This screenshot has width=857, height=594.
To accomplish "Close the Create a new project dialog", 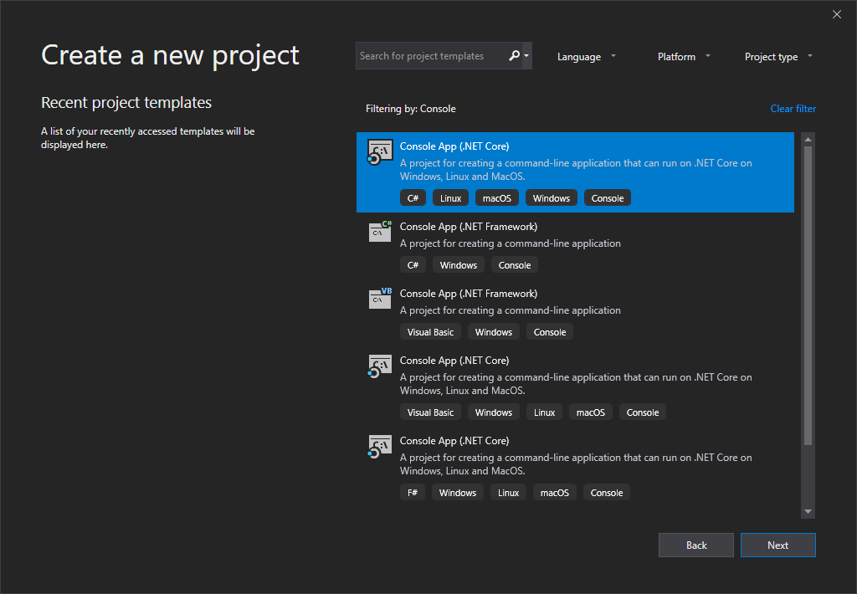I will point(836,14).
